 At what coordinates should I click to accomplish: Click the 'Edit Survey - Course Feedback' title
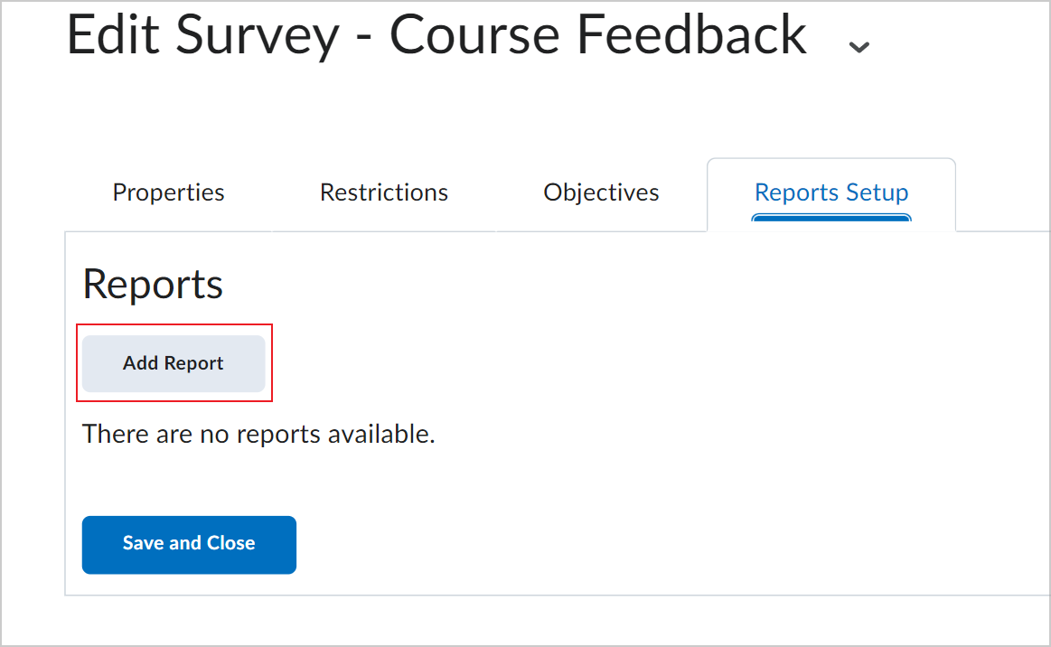436,35
